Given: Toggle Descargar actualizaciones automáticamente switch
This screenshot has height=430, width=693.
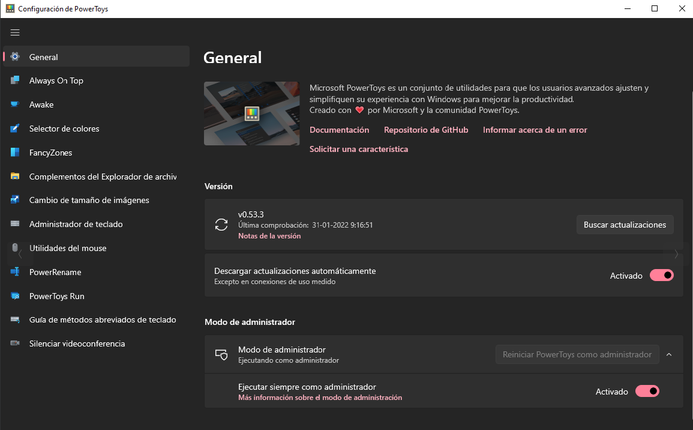Looking at the screenshot, I should (x=661, y=276).
